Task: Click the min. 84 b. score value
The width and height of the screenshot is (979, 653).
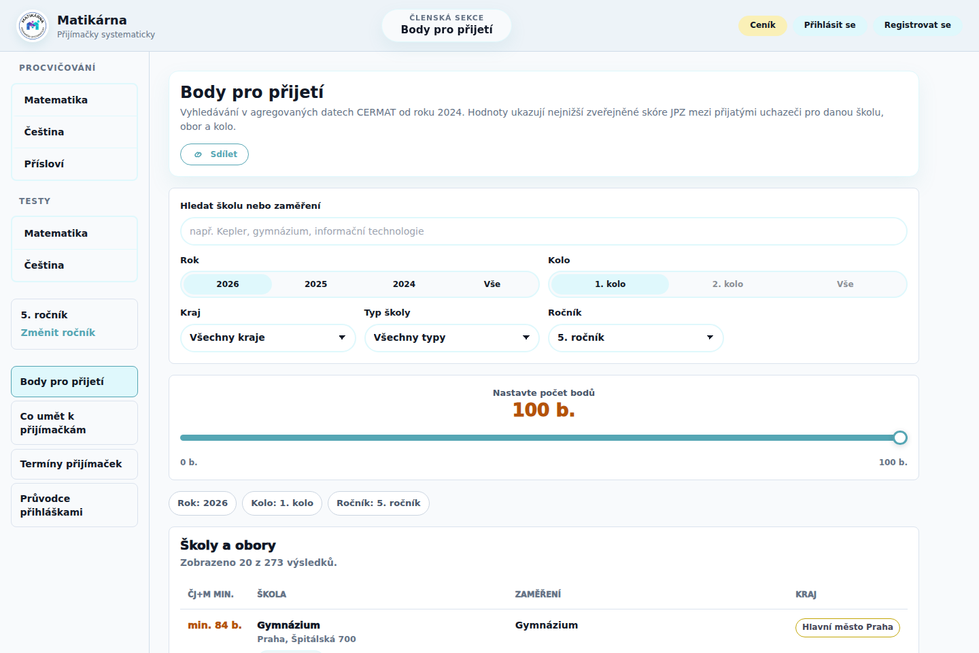Action: (215, 625)
